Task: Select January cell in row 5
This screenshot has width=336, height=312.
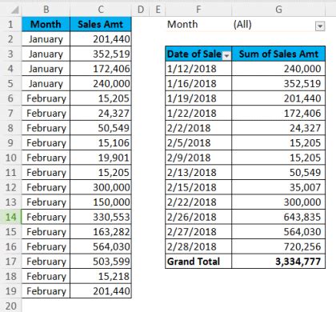Action: [x=46, y=84]
